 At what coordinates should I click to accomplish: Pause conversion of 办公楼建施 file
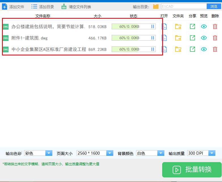coord(153,26)
